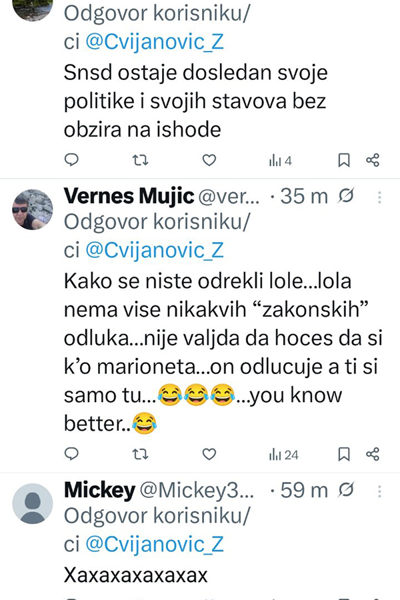400x600 pixels.
Task: Like Vernes Mujic's tweet
Action: click(x=209, y=455)
